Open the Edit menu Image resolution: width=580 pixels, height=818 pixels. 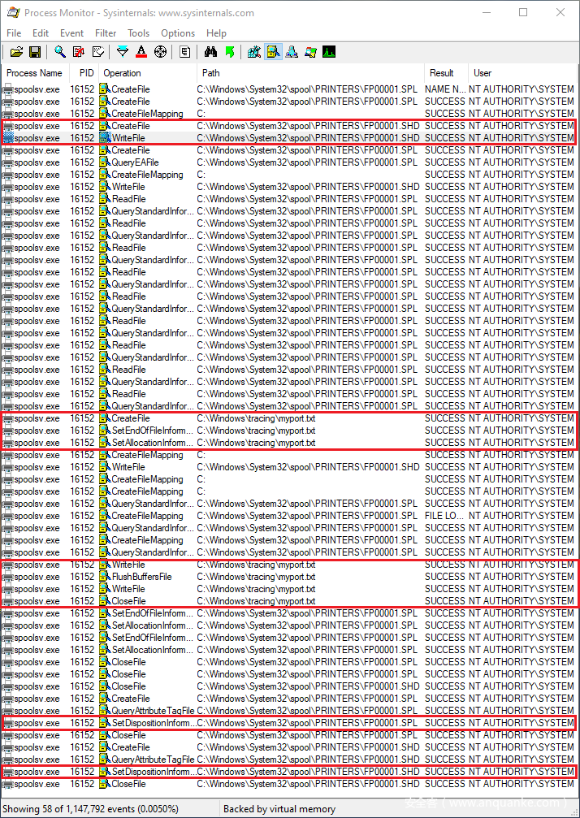41,32
